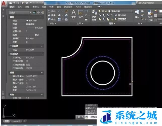Click the object color wheel in properties panel
This screenshot has width=162, height=126.
click(x=156, y=11)
